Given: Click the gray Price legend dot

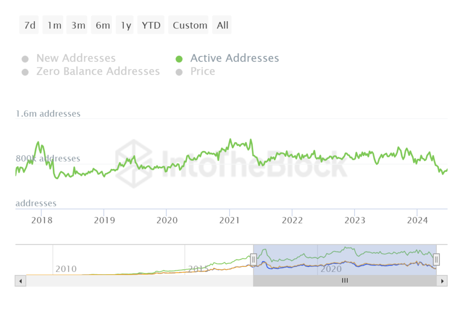Looking at the screenshot, I should [x=180, y=71].
